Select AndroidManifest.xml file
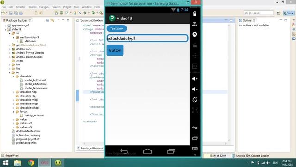 tap(28, 131)
